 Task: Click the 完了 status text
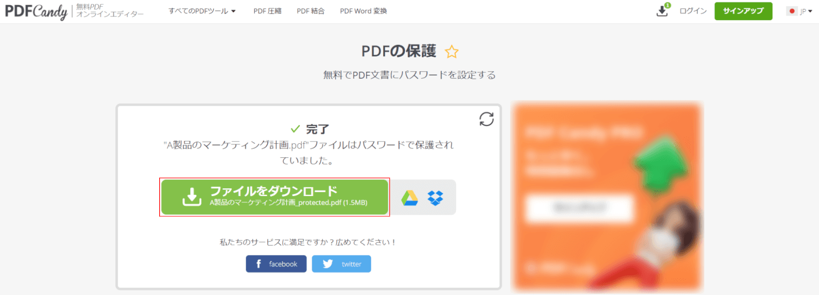[x=318, y=129]
